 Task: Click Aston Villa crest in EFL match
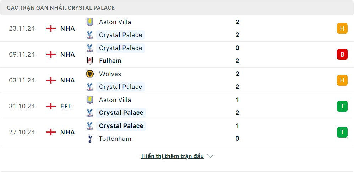[90, 100]
